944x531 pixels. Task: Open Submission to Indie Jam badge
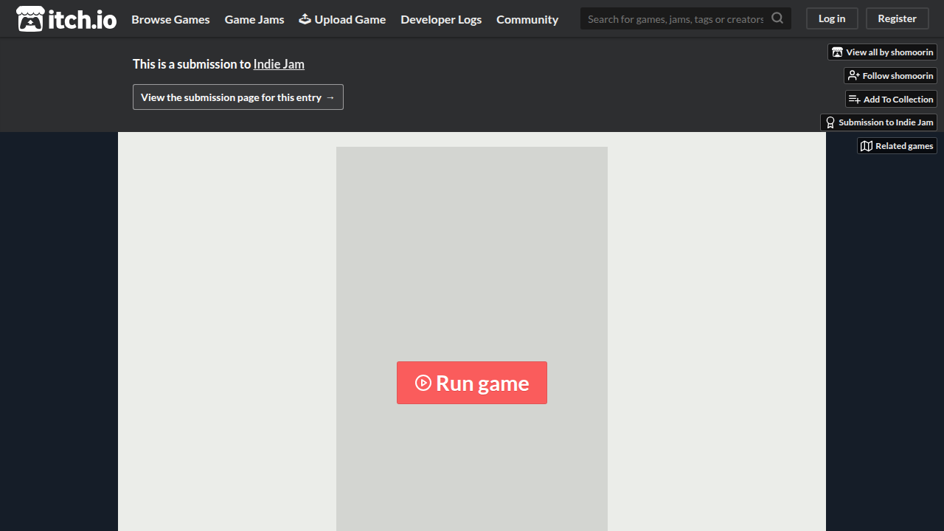pos(878,122)
